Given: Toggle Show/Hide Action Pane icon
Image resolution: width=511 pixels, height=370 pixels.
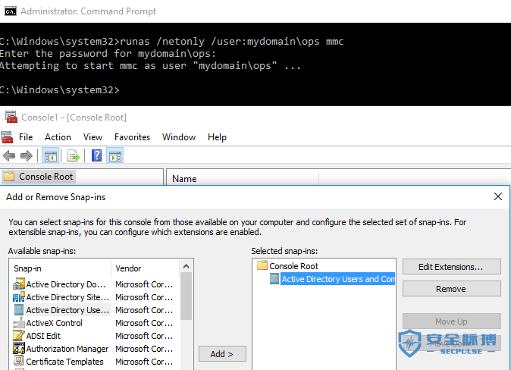Looking at the screenshot, I should pos(115,156).
